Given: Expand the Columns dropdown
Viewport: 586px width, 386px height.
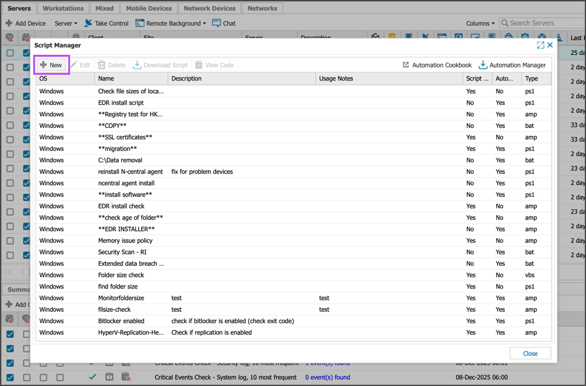Looking at the screenshot, I should 480,23.
